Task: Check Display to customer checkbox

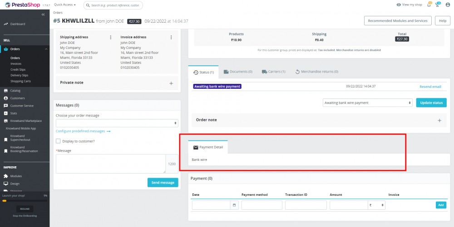Action: [x=58, y=141]
